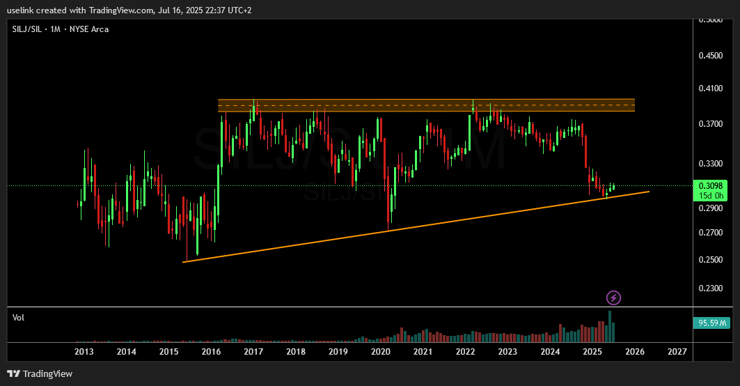Click the 0.4100 price axis label
The height and width of the screenshot is (386, 740).
click(x=710, y=88)
